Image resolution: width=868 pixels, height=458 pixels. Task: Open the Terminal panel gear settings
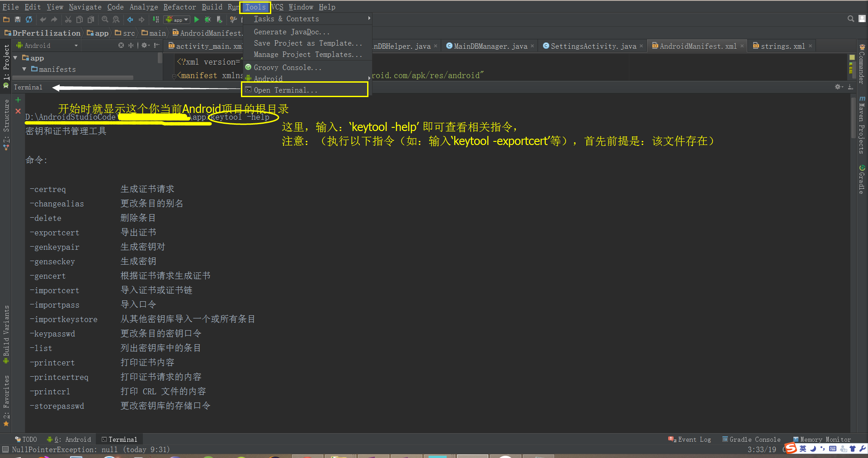click(x=839, y=87)
